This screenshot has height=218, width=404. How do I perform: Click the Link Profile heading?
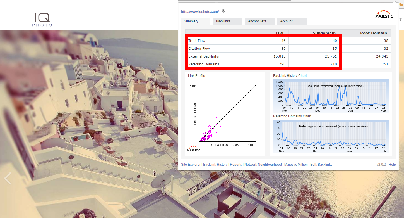coord(196,76)
